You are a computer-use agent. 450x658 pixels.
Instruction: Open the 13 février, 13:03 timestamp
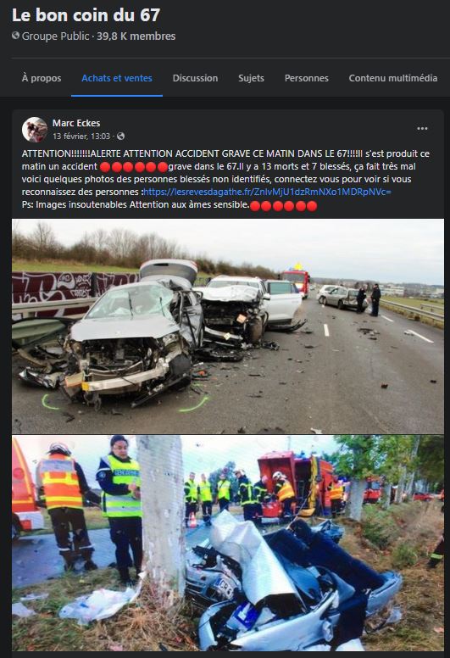(81, 136)
